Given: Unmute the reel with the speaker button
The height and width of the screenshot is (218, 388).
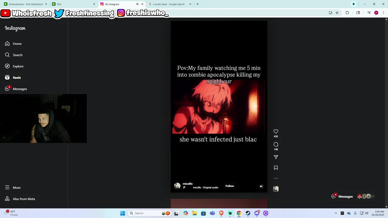Looking at the screenshot, I should click(x=261, y=186).
